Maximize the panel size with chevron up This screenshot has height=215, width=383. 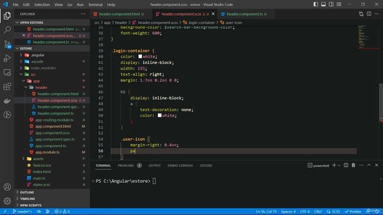tap(369, 165)
